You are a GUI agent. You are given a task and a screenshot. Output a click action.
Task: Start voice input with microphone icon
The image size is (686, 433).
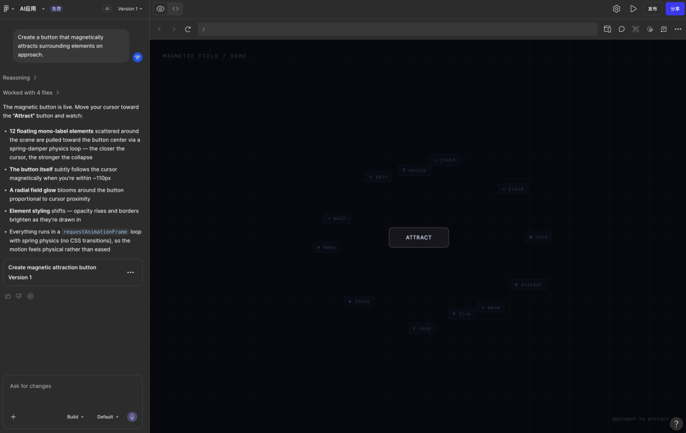click(x=132, y=417)
